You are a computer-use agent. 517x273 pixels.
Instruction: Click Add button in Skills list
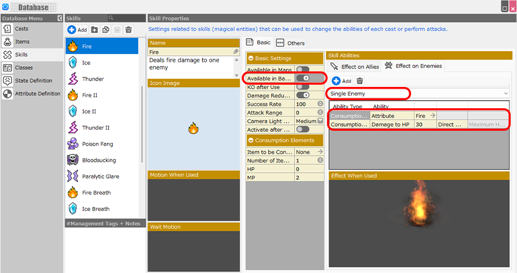pyautogui.click(x=77, y=30)
